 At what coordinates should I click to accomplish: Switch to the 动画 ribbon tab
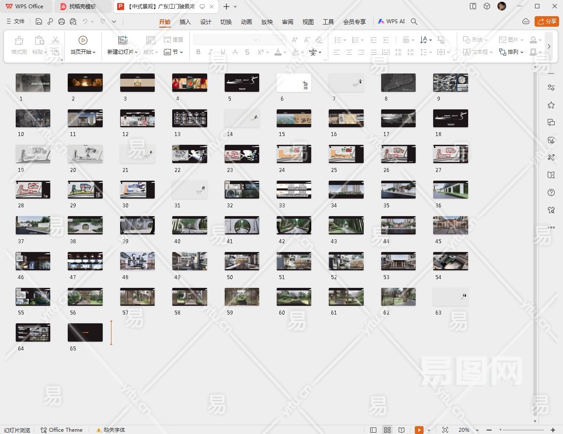tap(246, 22)
